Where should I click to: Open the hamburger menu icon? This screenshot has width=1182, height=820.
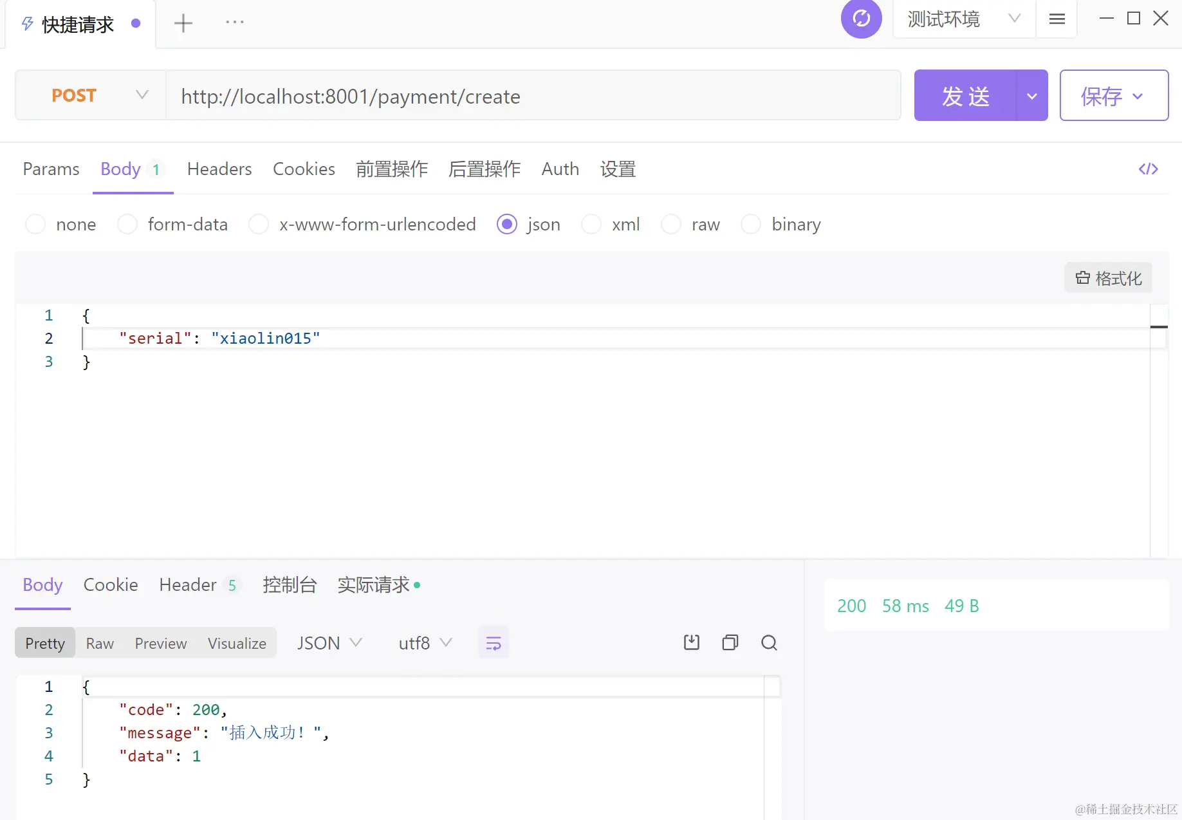[1056, 19]
